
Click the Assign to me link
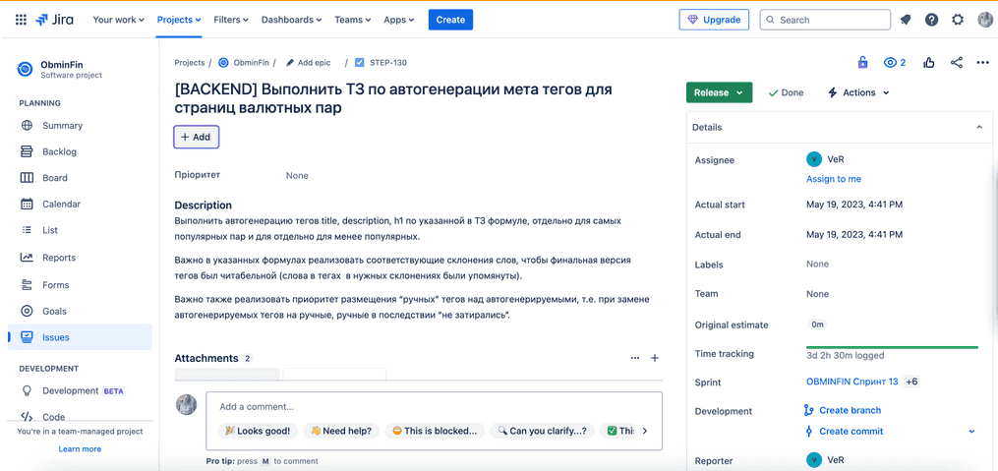(834, 179)
